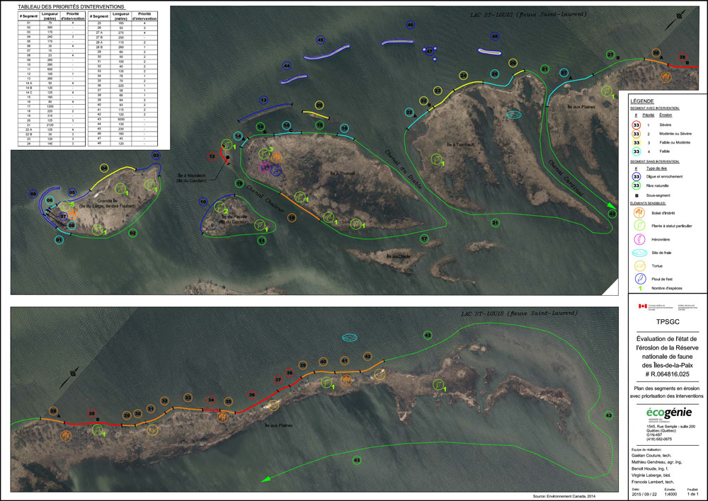This screenshot has width=708, height=501.
Task: Click the Boisé d'intérêt legend icon
Action: coord(639,212)
